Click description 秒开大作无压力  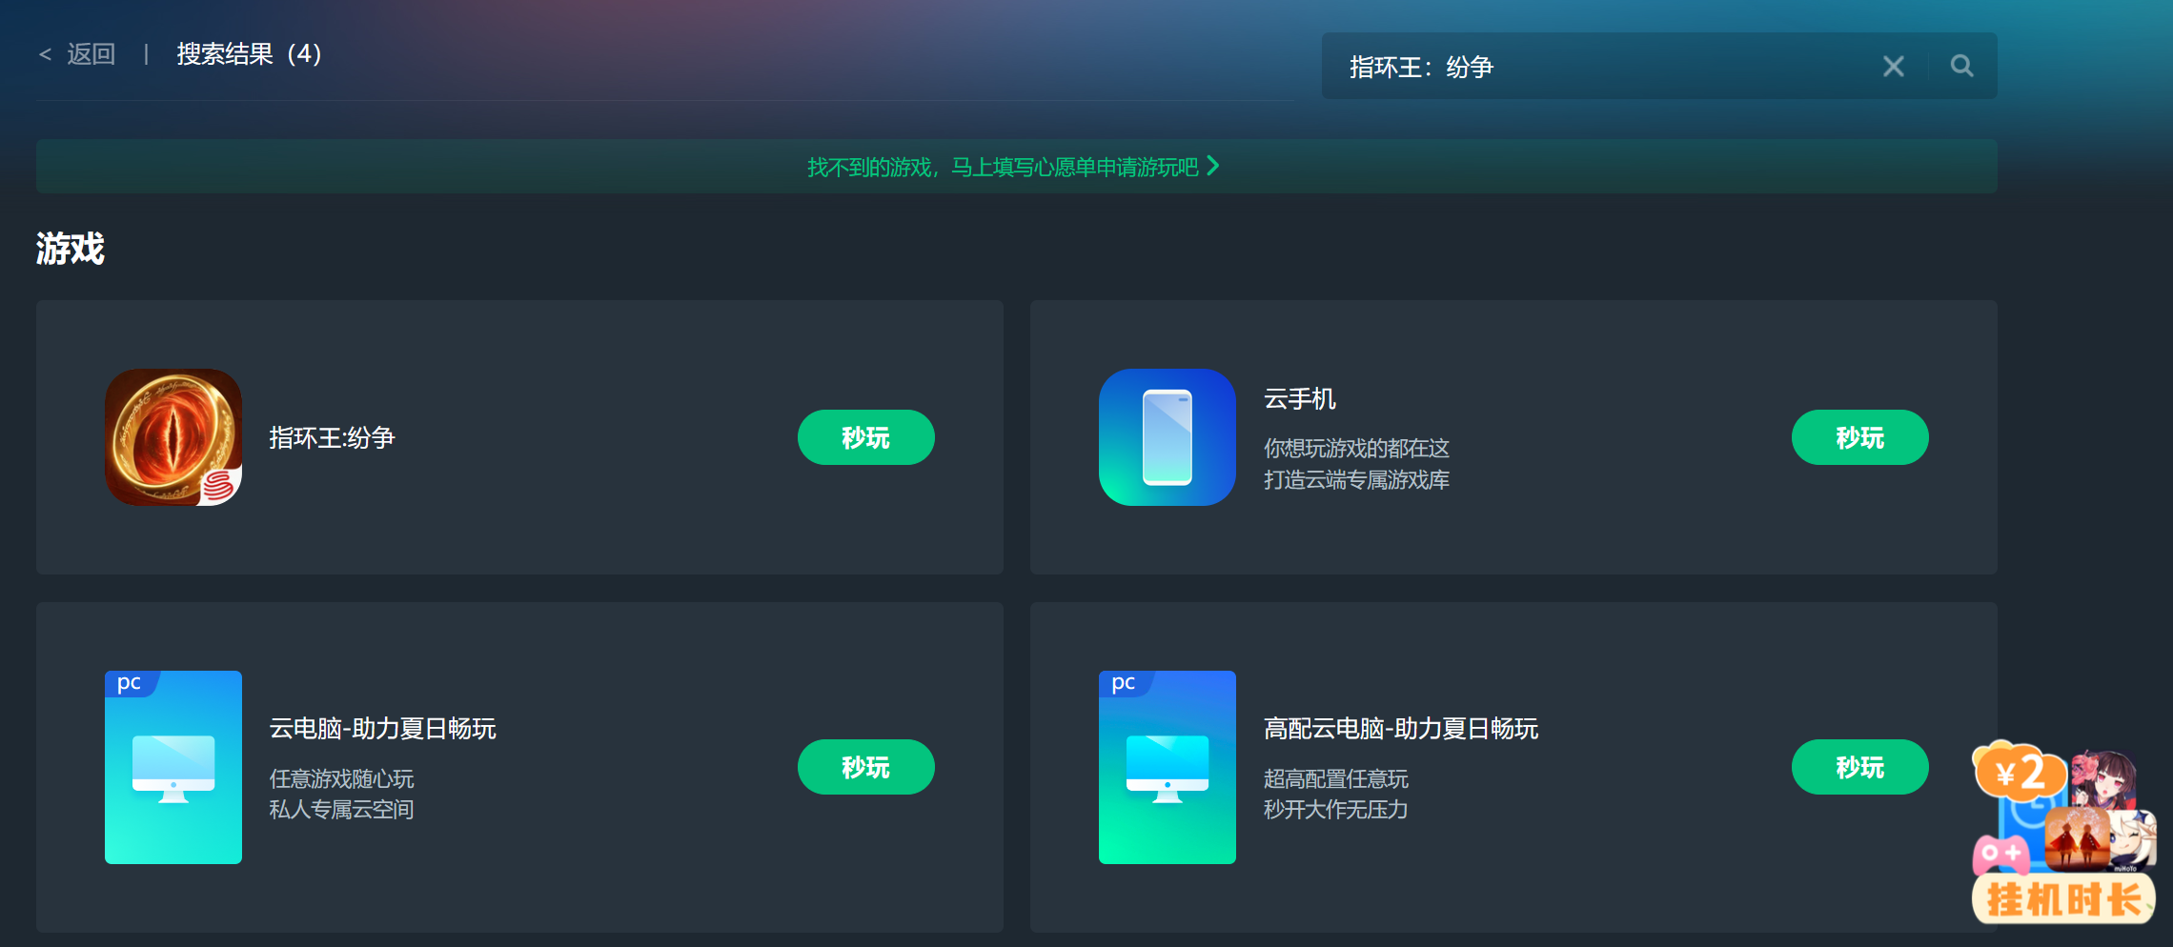[x=1335, y=809]
